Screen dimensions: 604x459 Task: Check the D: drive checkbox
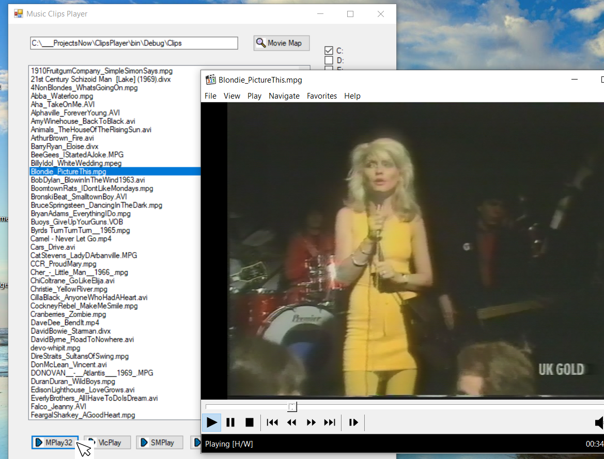329,60
